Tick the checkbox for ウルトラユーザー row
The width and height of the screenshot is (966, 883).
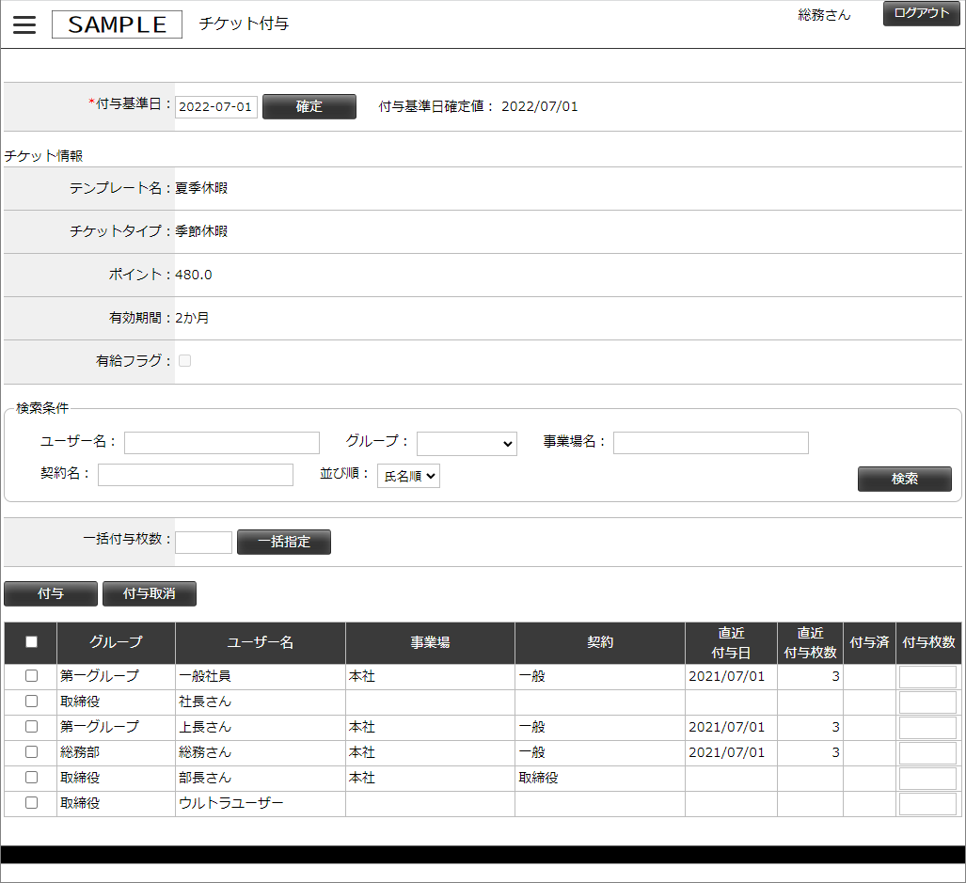[31, 803]
